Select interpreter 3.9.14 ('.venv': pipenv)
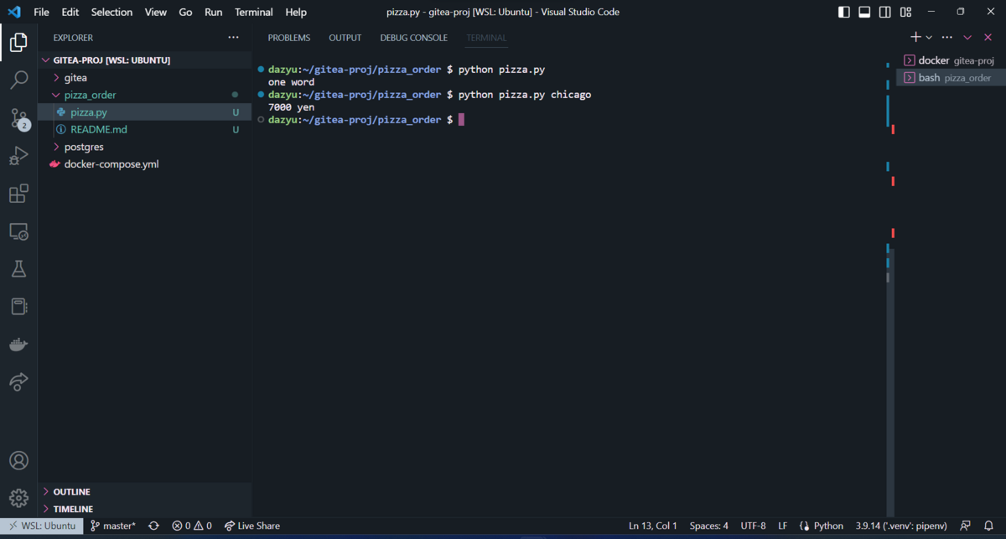Image resolution: width=1006 pixels, height=539 pixels. click(x=901, y=526)
